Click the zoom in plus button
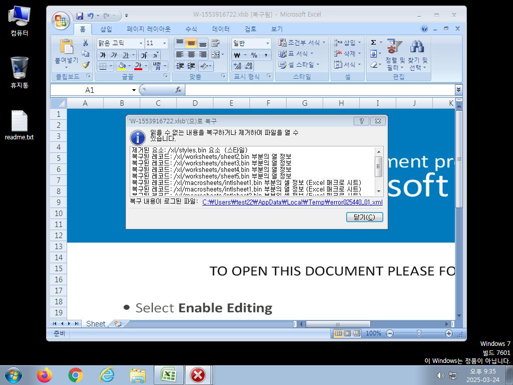Screen dimensions: 513x385 (x=449, y=333)
